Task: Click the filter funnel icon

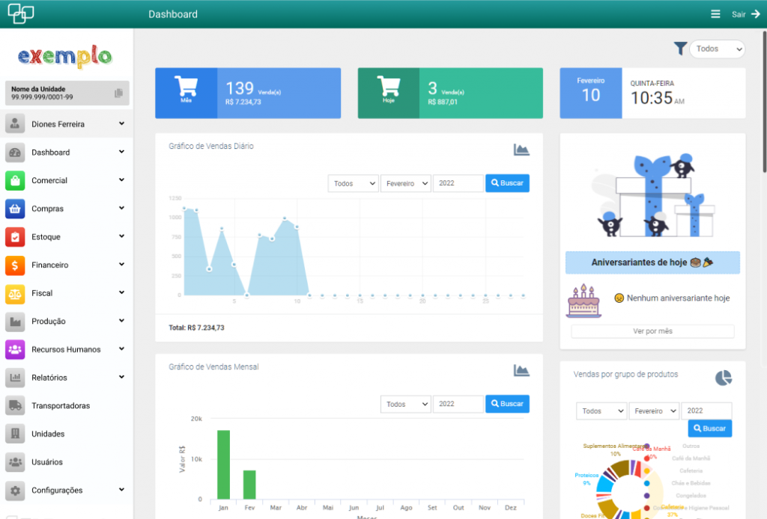Action: click(679, 49)
